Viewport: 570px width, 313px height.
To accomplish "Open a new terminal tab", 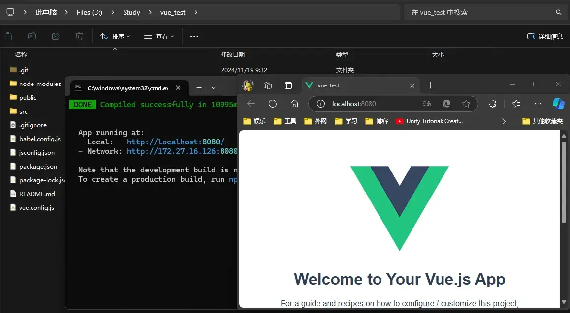I will (199, 88).
